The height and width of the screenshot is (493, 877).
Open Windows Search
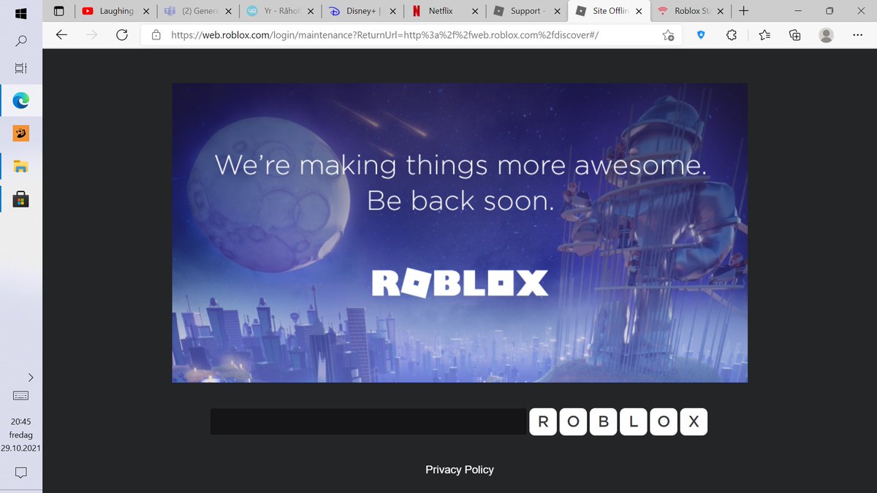(x=21, y=41)
